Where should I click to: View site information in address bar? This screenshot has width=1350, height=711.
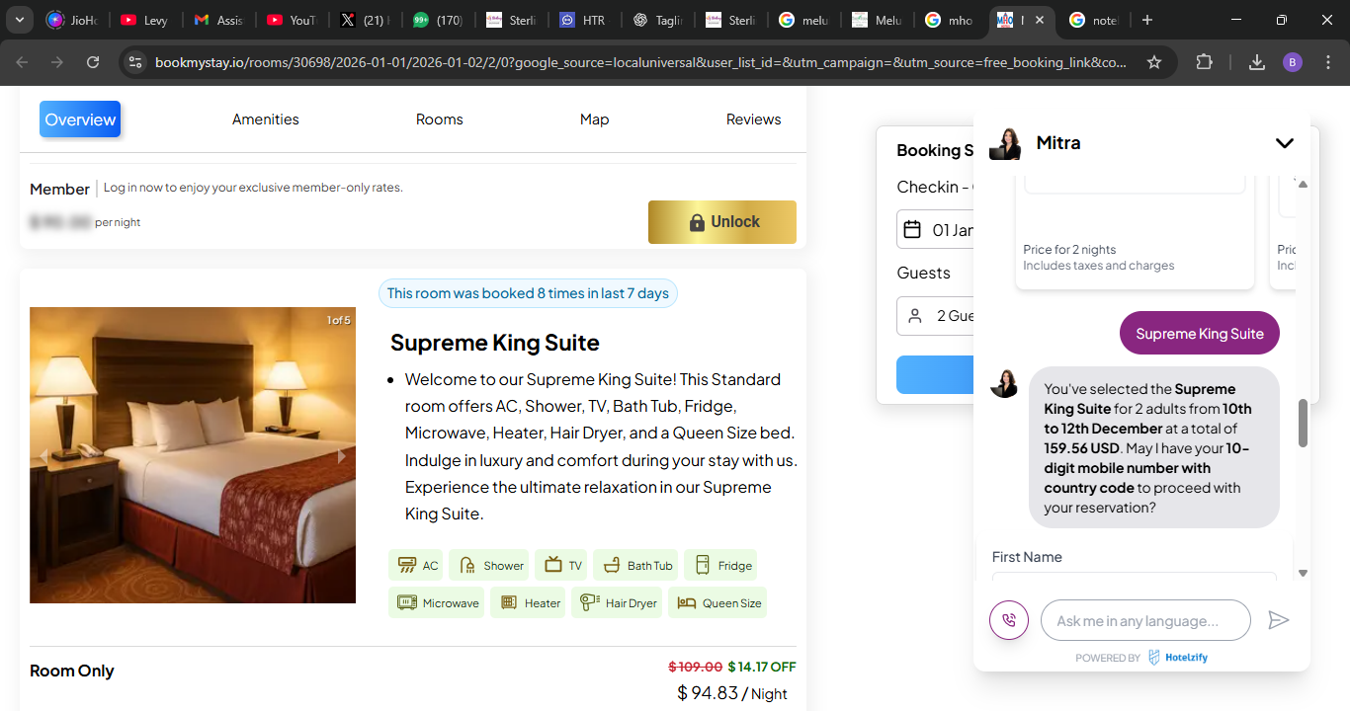coord(135,62)
